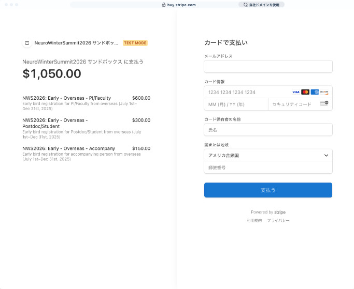Click the refresh icon by 自社ドメインを使用
The image size is (354, 289).
point(245,5)
